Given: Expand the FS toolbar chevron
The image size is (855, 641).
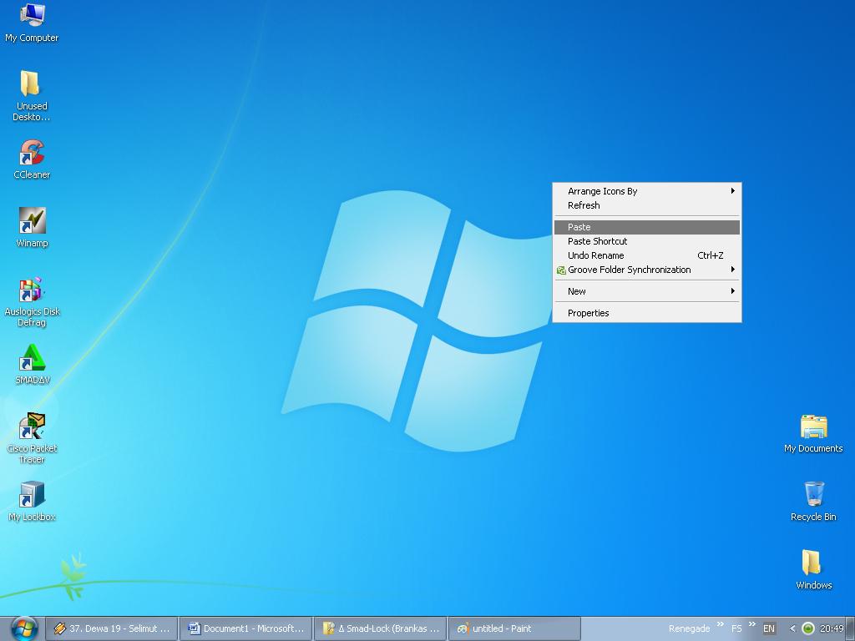Looking at the screenshot, I should [752, 624].
